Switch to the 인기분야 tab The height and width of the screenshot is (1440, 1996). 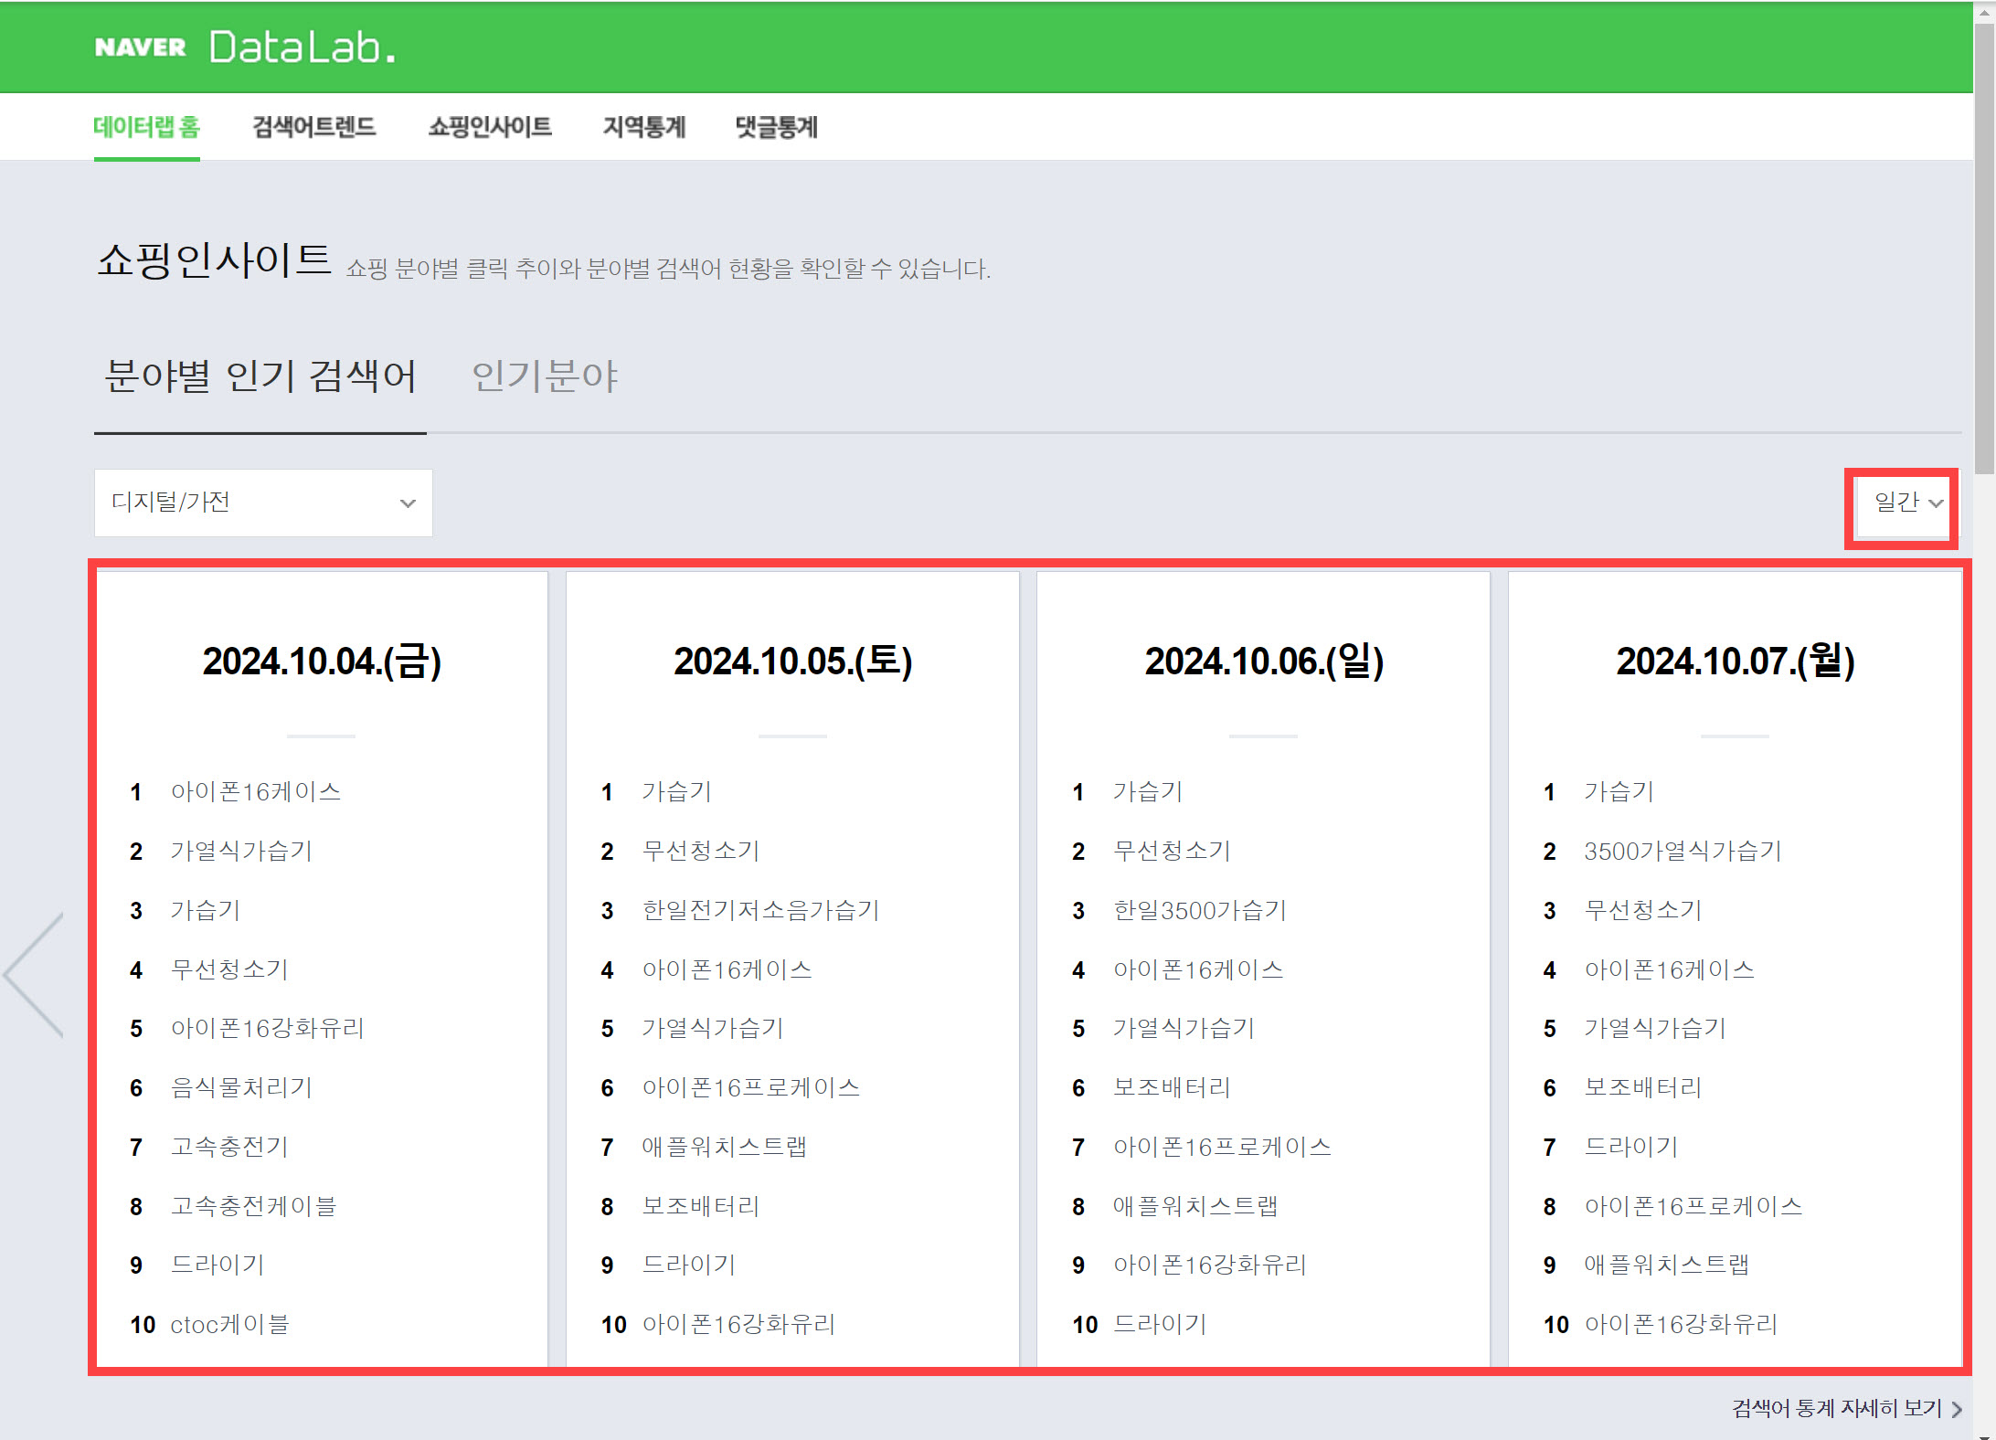[545, 376]
